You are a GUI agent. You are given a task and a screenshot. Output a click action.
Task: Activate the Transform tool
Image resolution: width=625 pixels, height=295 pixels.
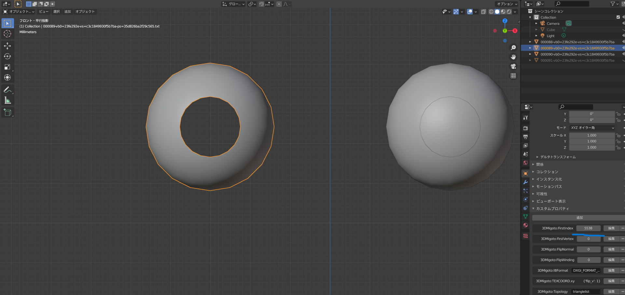(x=7, y=78)
